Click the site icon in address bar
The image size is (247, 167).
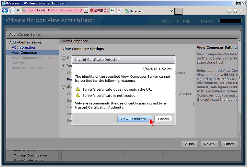click(23, 10)
